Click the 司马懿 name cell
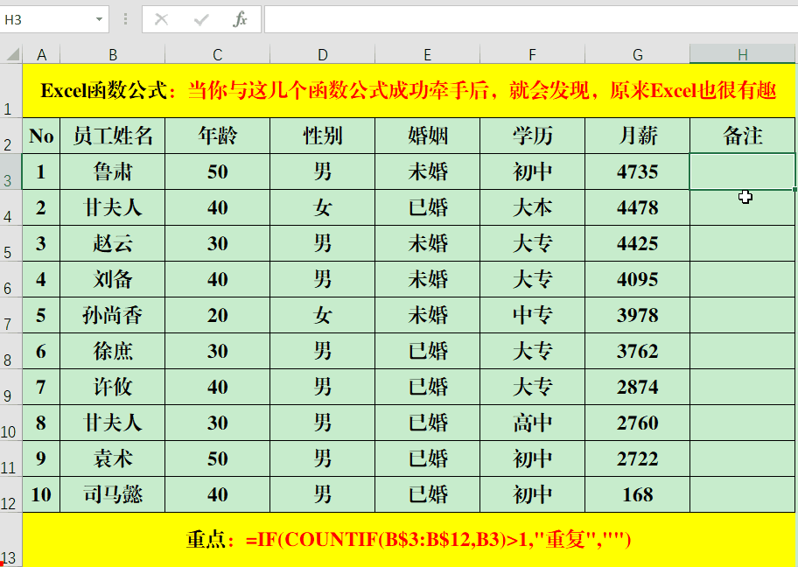 tap(112, 494)
